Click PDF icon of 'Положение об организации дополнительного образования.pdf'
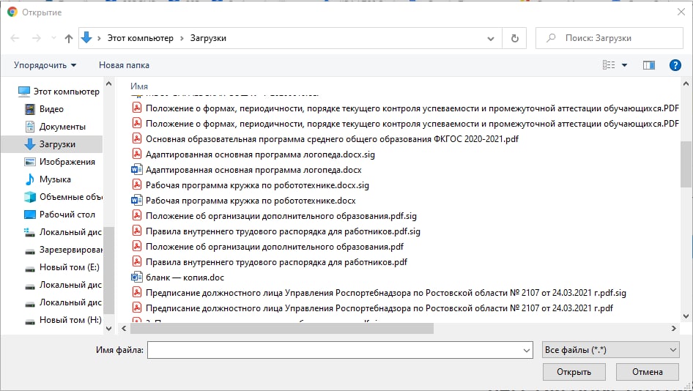Image resolution: width=693 pixels, height=391 pixels. [137, 247]
